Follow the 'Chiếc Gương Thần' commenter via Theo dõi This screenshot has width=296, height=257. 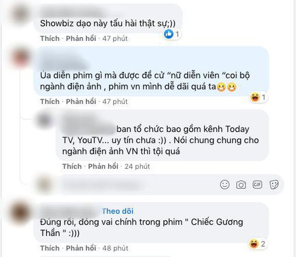click(x=118, y=211)
